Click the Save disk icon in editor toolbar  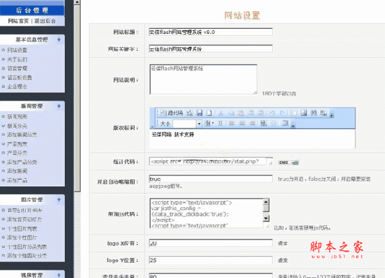(200, 113)
